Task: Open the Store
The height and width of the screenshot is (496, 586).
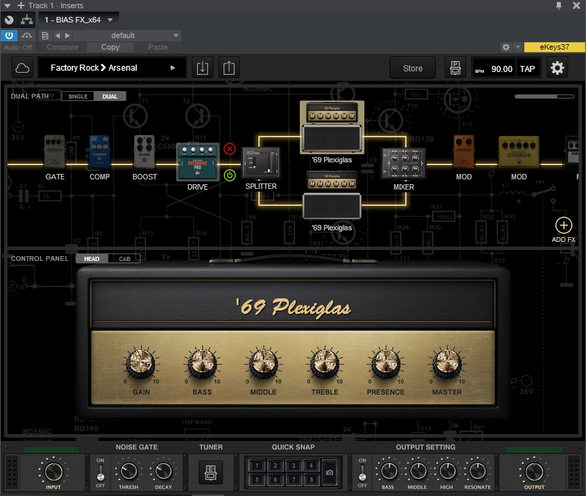Action: pyautogui.click(x=413, y=69)
